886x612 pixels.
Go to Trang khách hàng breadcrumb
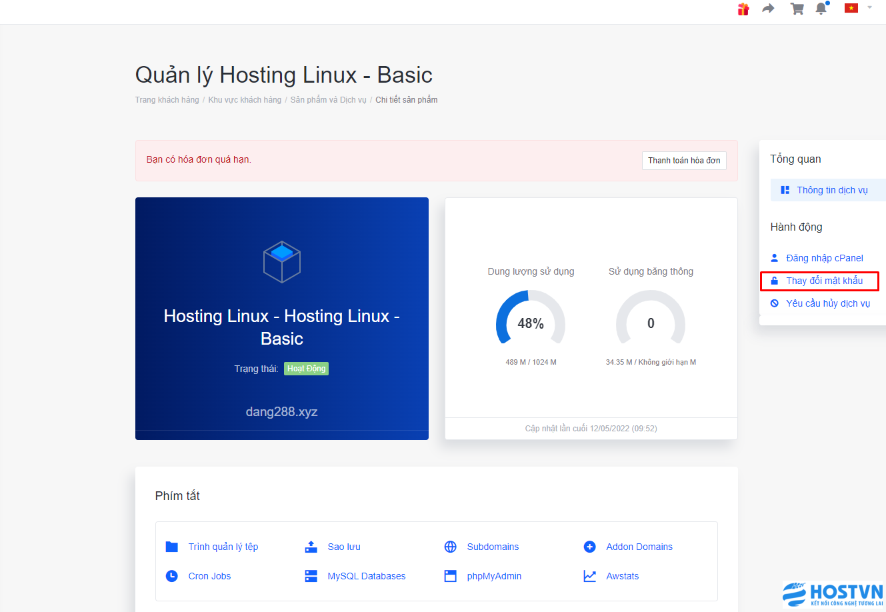tap(167, 100)
